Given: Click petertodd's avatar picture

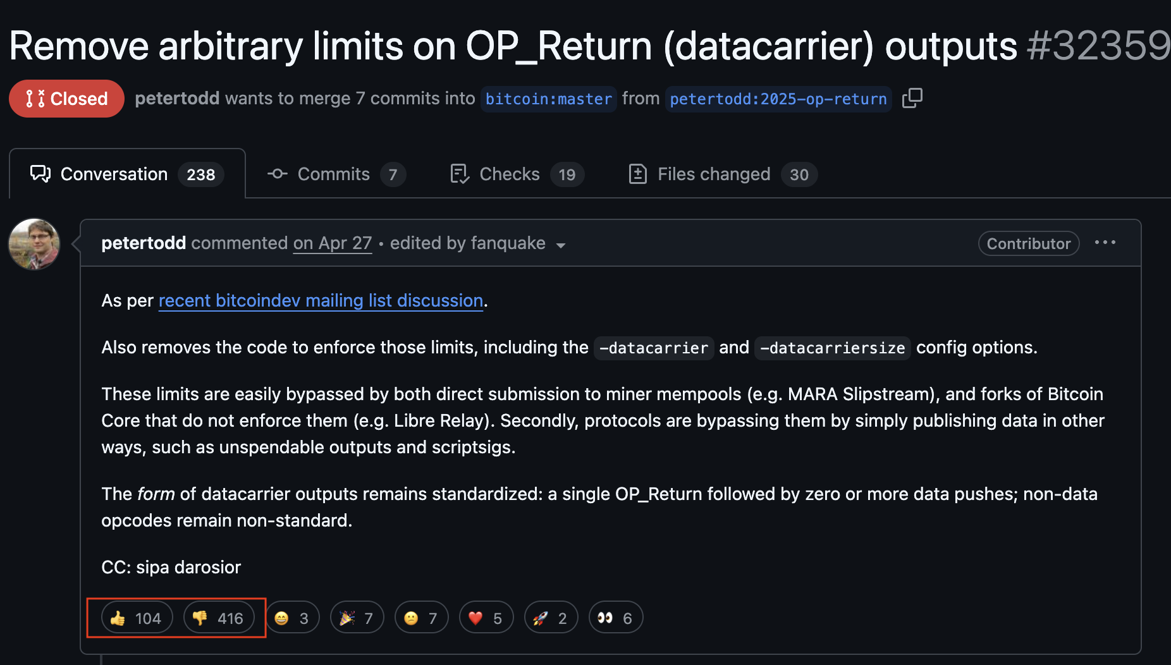Looking at the screenshot, I should coord(34,244).
